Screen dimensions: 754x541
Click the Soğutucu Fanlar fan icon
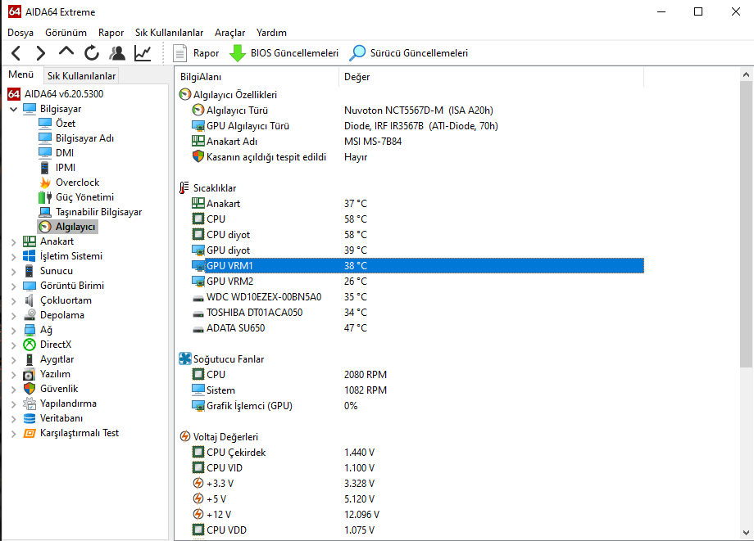(x=185, y=358)
